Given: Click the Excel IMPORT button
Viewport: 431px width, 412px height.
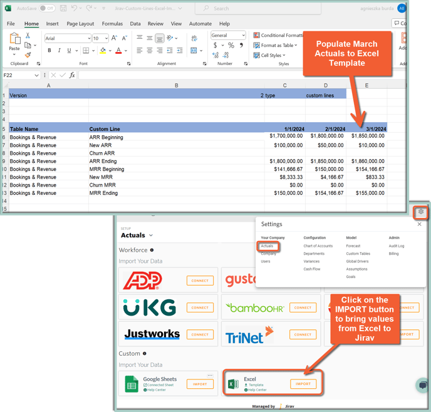Looking at the screenshot, I should (303, 384).
